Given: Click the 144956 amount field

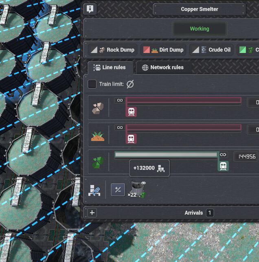Looking at the screenshot, I should click(246, 156).
